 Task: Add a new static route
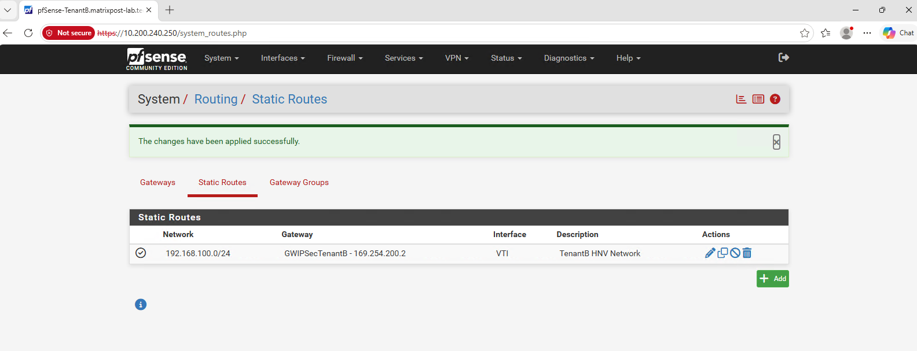point(772,279)
